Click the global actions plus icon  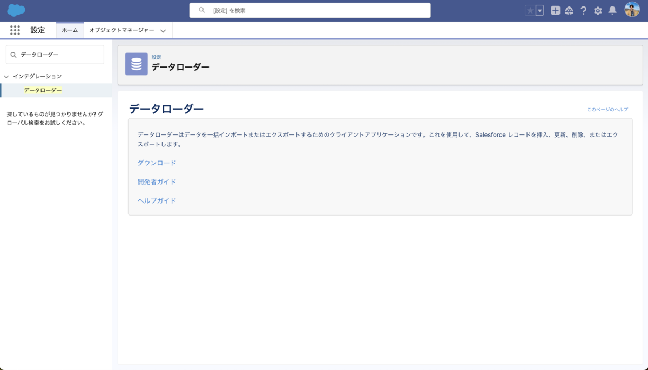coord(555,10)
